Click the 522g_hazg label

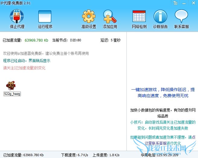pos(12,94)
